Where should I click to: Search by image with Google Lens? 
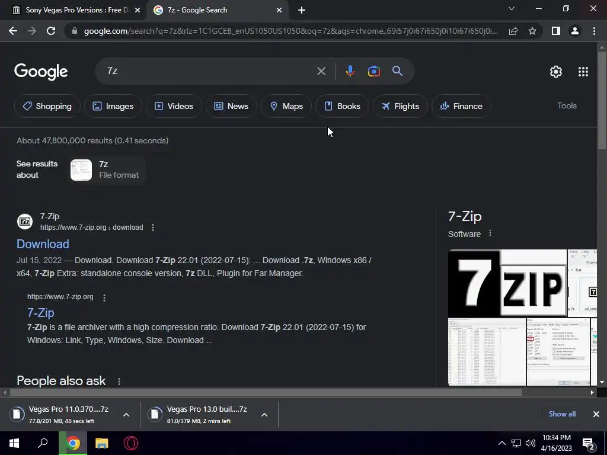point(373,71)
